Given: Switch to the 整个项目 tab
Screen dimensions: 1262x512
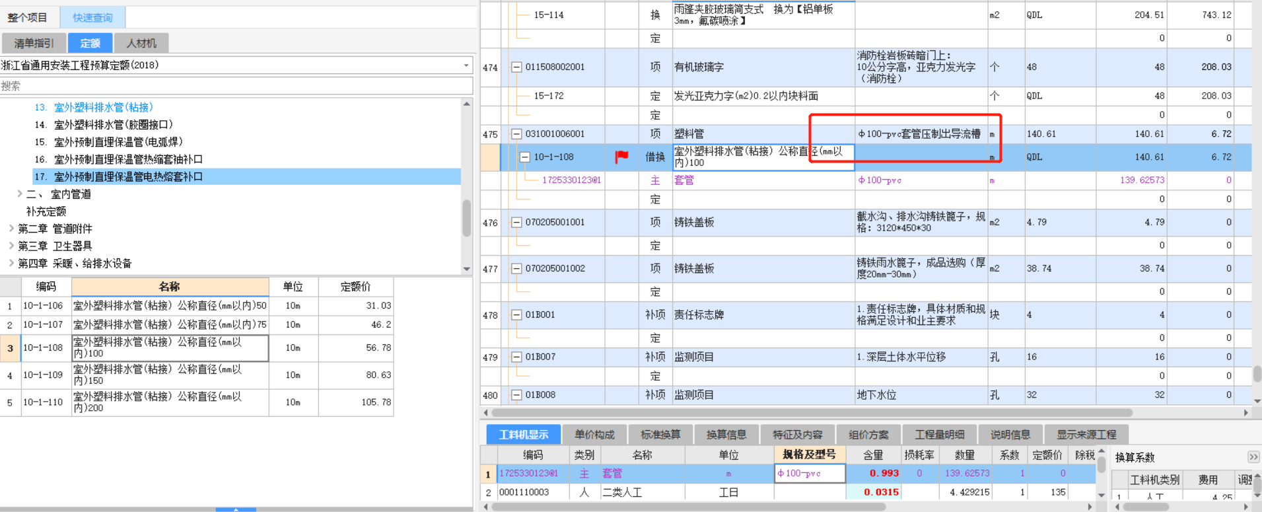Looking at the screenshot, I should pos(28,17).
